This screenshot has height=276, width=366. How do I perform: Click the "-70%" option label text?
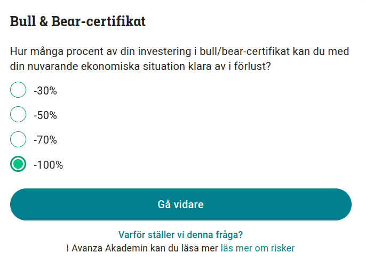[45, 140]
